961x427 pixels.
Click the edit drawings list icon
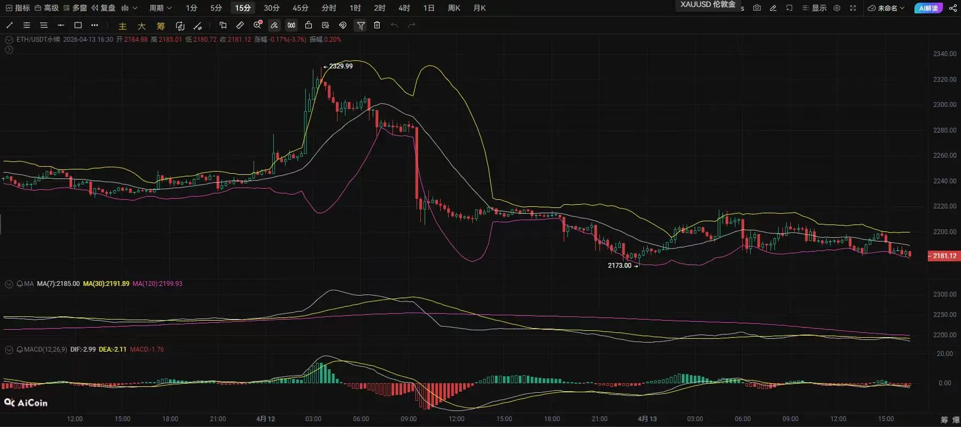point(326,25)
